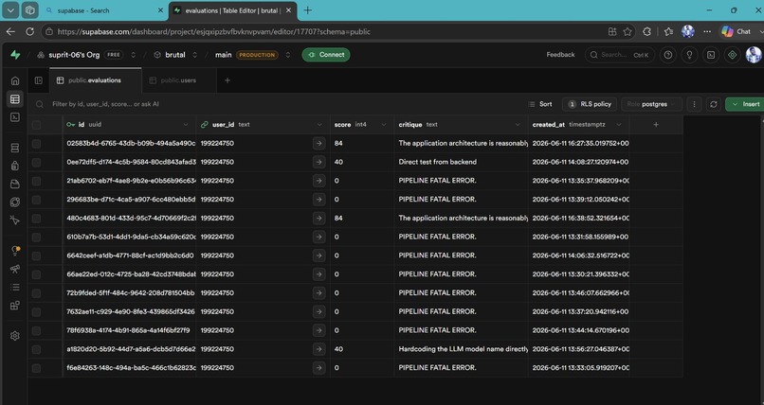This screenshot has width=764, height=405.
Task: Add a new column with plus icon
Action: coord(656,125)
